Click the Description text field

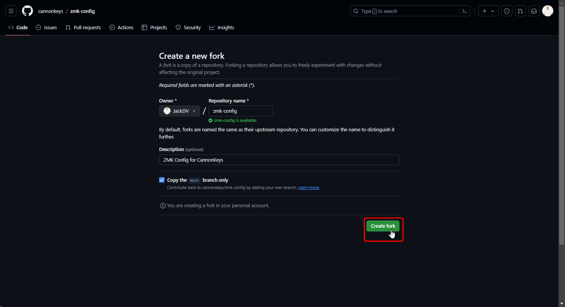click(x=279, y=160)
